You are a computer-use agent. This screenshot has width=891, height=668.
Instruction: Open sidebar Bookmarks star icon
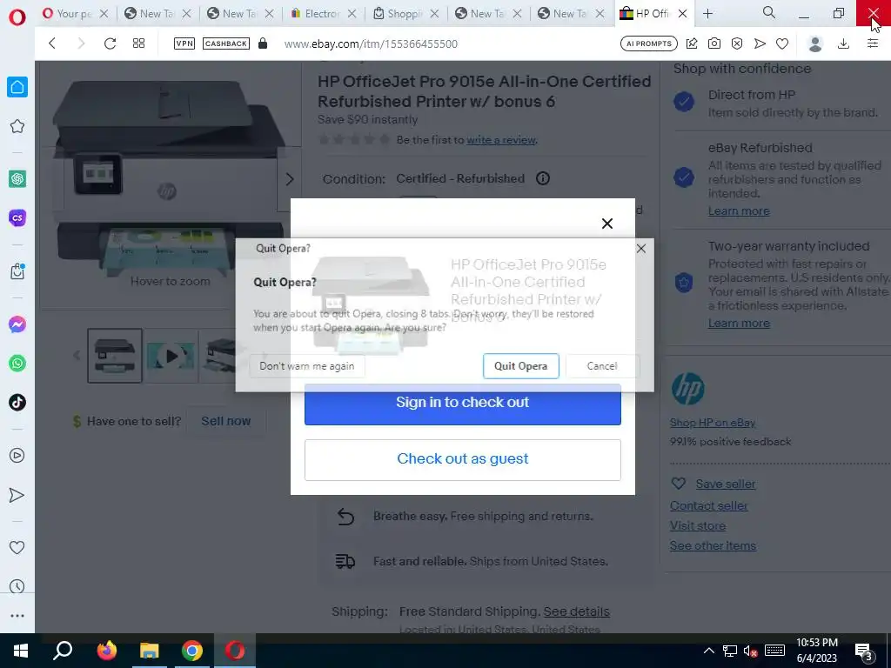point(17,126)
